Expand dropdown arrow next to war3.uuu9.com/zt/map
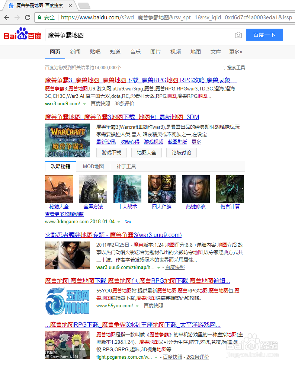 (x=159, y=268)
